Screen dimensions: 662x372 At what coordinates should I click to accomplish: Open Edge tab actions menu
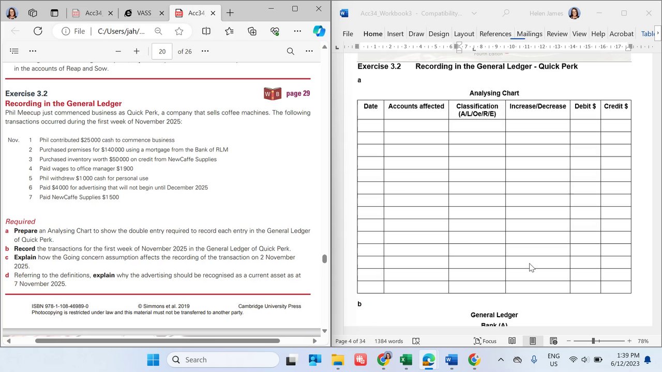(x=54, y=13)
